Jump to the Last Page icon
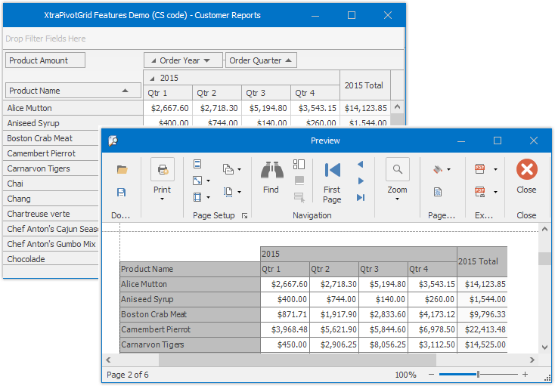This screenshot has width=555, height=386. click(x=361, y=197)
